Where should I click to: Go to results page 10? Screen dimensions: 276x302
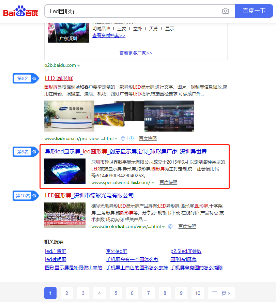pos(198,293)
